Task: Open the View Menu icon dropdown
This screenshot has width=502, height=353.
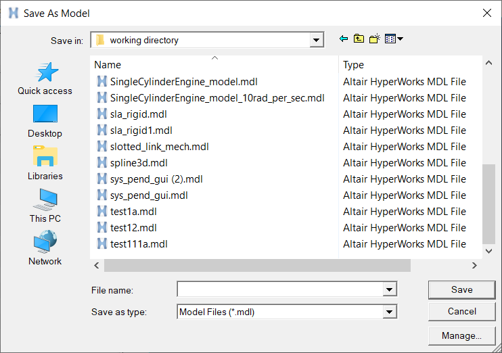Action: [394, 39]
